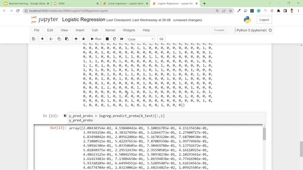Open the Chrome three-dot menu
Viewport: 303px width, 170px height.
pyautogui.click(x=298, y=11)
